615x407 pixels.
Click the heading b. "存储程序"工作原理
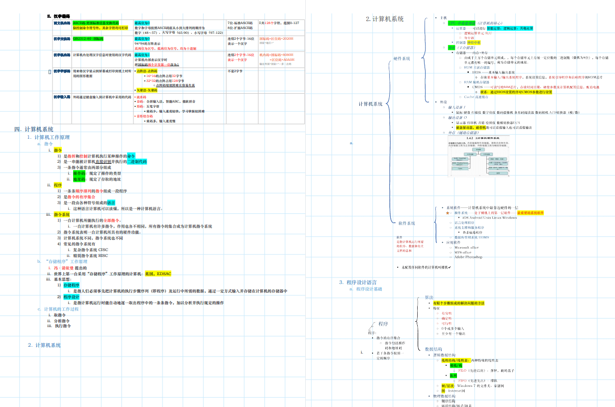pos(62,262)
